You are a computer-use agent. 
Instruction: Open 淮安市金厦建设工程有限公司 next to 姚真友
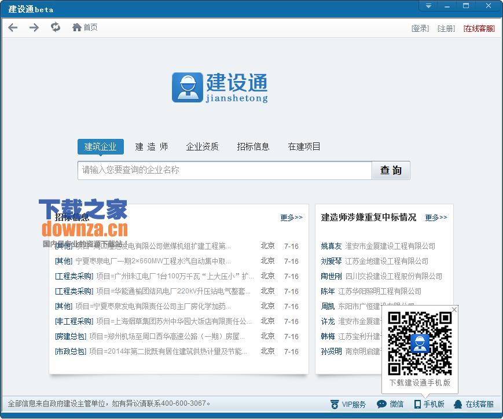tap(390, 246)
